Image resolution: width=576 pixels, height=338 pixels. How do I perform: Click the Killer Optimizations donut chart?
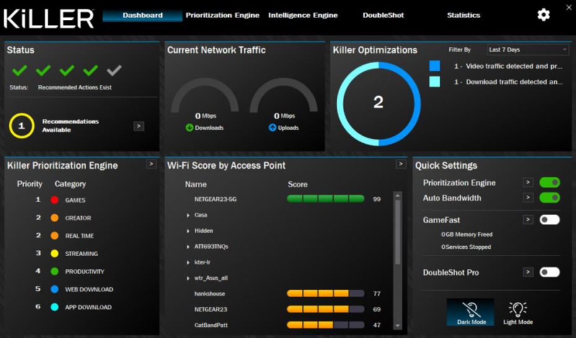[378, 104]
